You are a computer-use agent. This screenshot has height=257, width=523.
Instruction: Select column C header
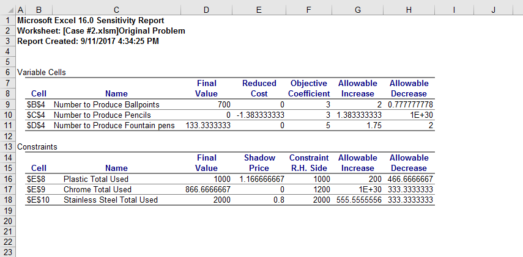pos(116,10)
